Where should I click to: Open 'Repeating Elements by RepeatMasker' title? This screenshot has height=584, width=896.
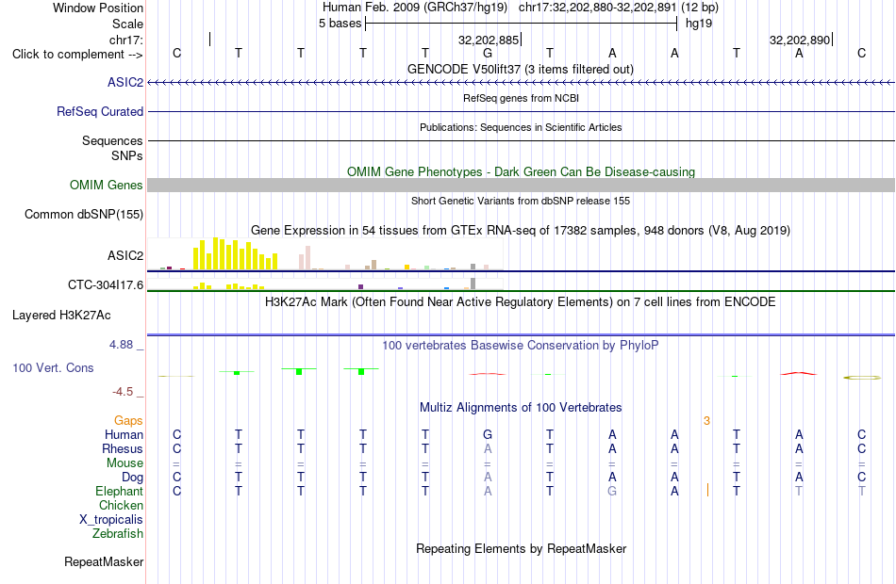pos(521,548)
